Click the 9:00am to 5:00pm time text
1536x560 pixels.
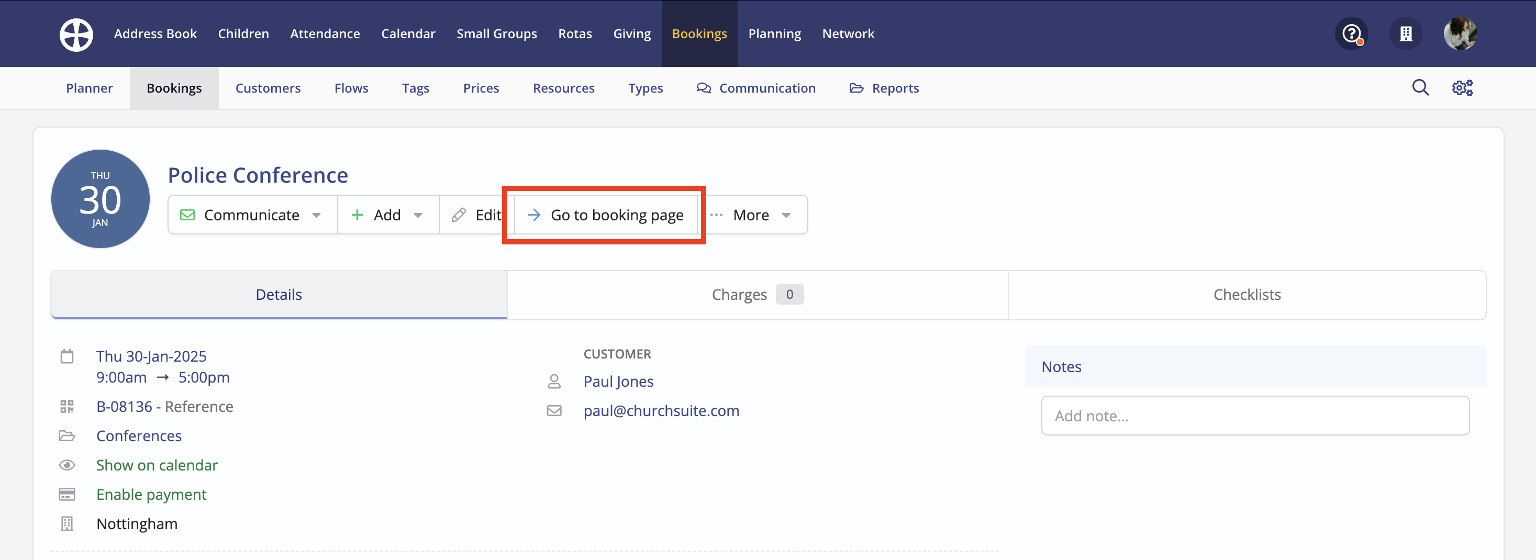[163, 377]
